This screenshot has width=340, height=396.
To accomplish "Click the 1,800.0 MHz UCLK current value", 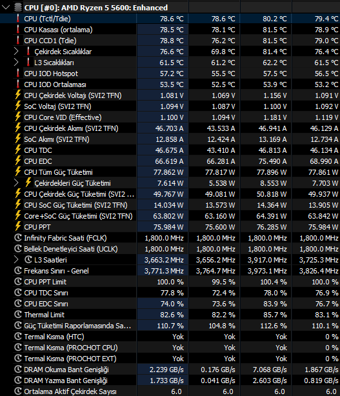I will click(x=164, y=249).
